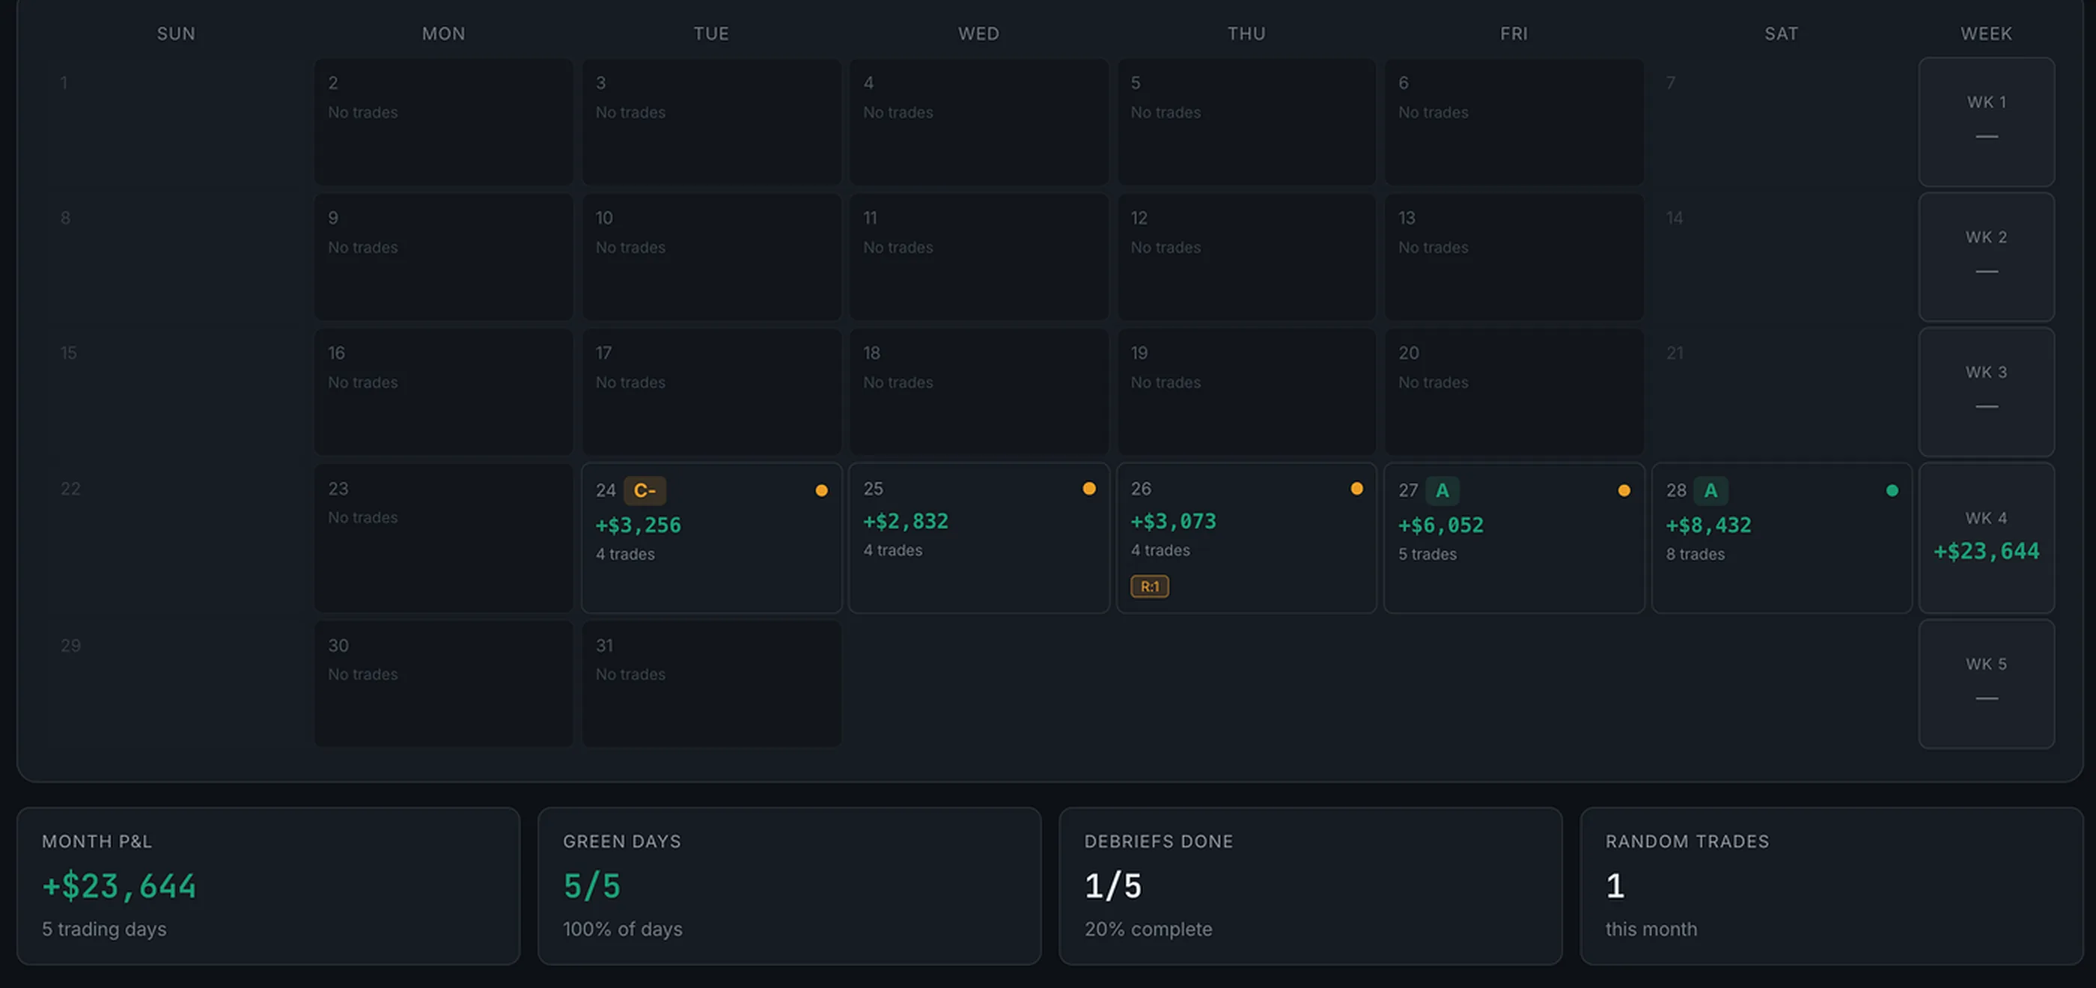Click the "20% complete" text
The height and width of the screenshot is (988, 2096).
[x=1148, y=930]
